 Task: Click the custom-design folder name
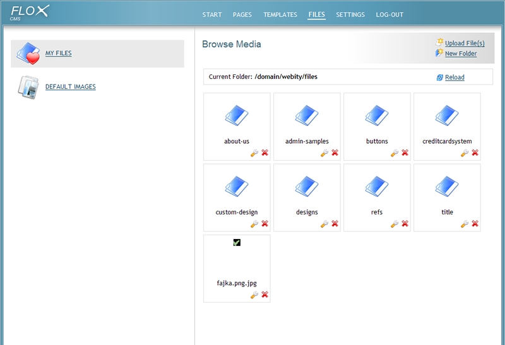pyautogui.click(x=237, y=212)
